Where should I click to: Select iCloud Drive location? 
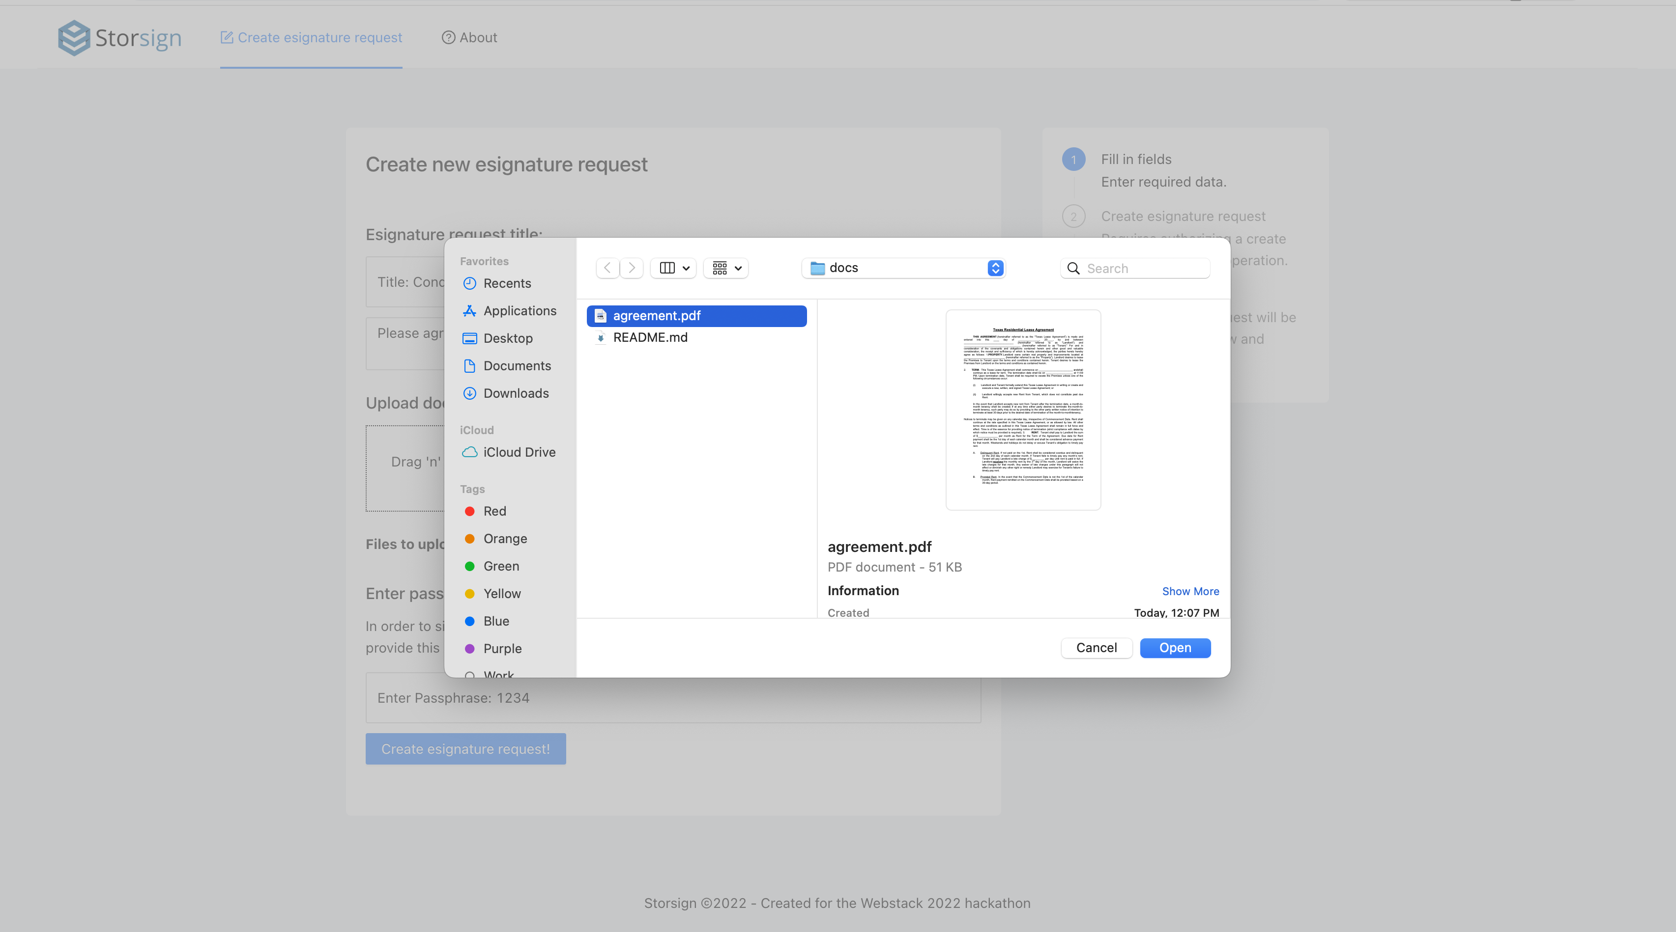519,452
